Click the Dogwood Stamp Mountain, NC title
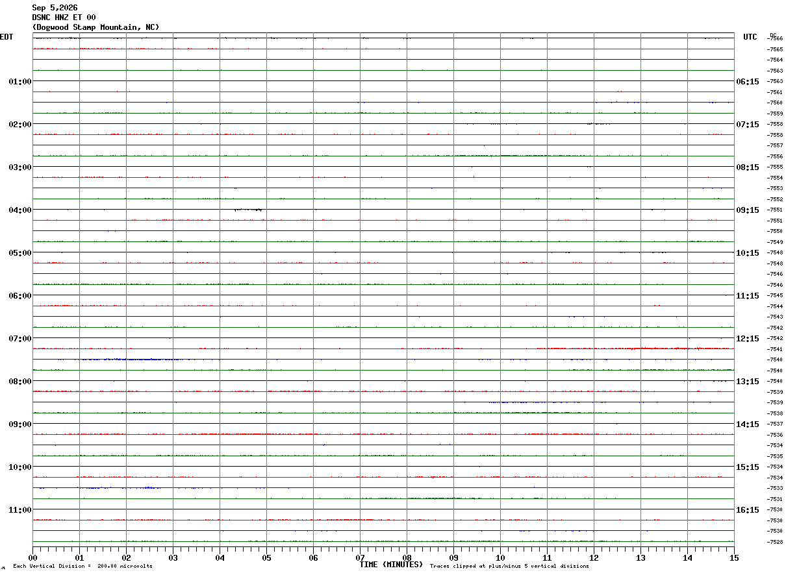Viewport: 786px width, 575px height. click(95, 27)
